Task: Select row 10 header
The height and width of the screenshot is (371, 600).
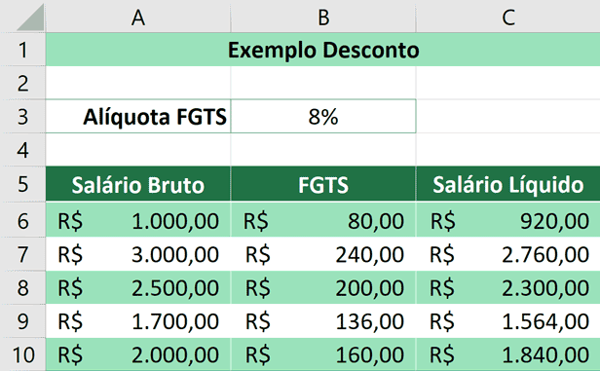Action: (x=22, y=354)
